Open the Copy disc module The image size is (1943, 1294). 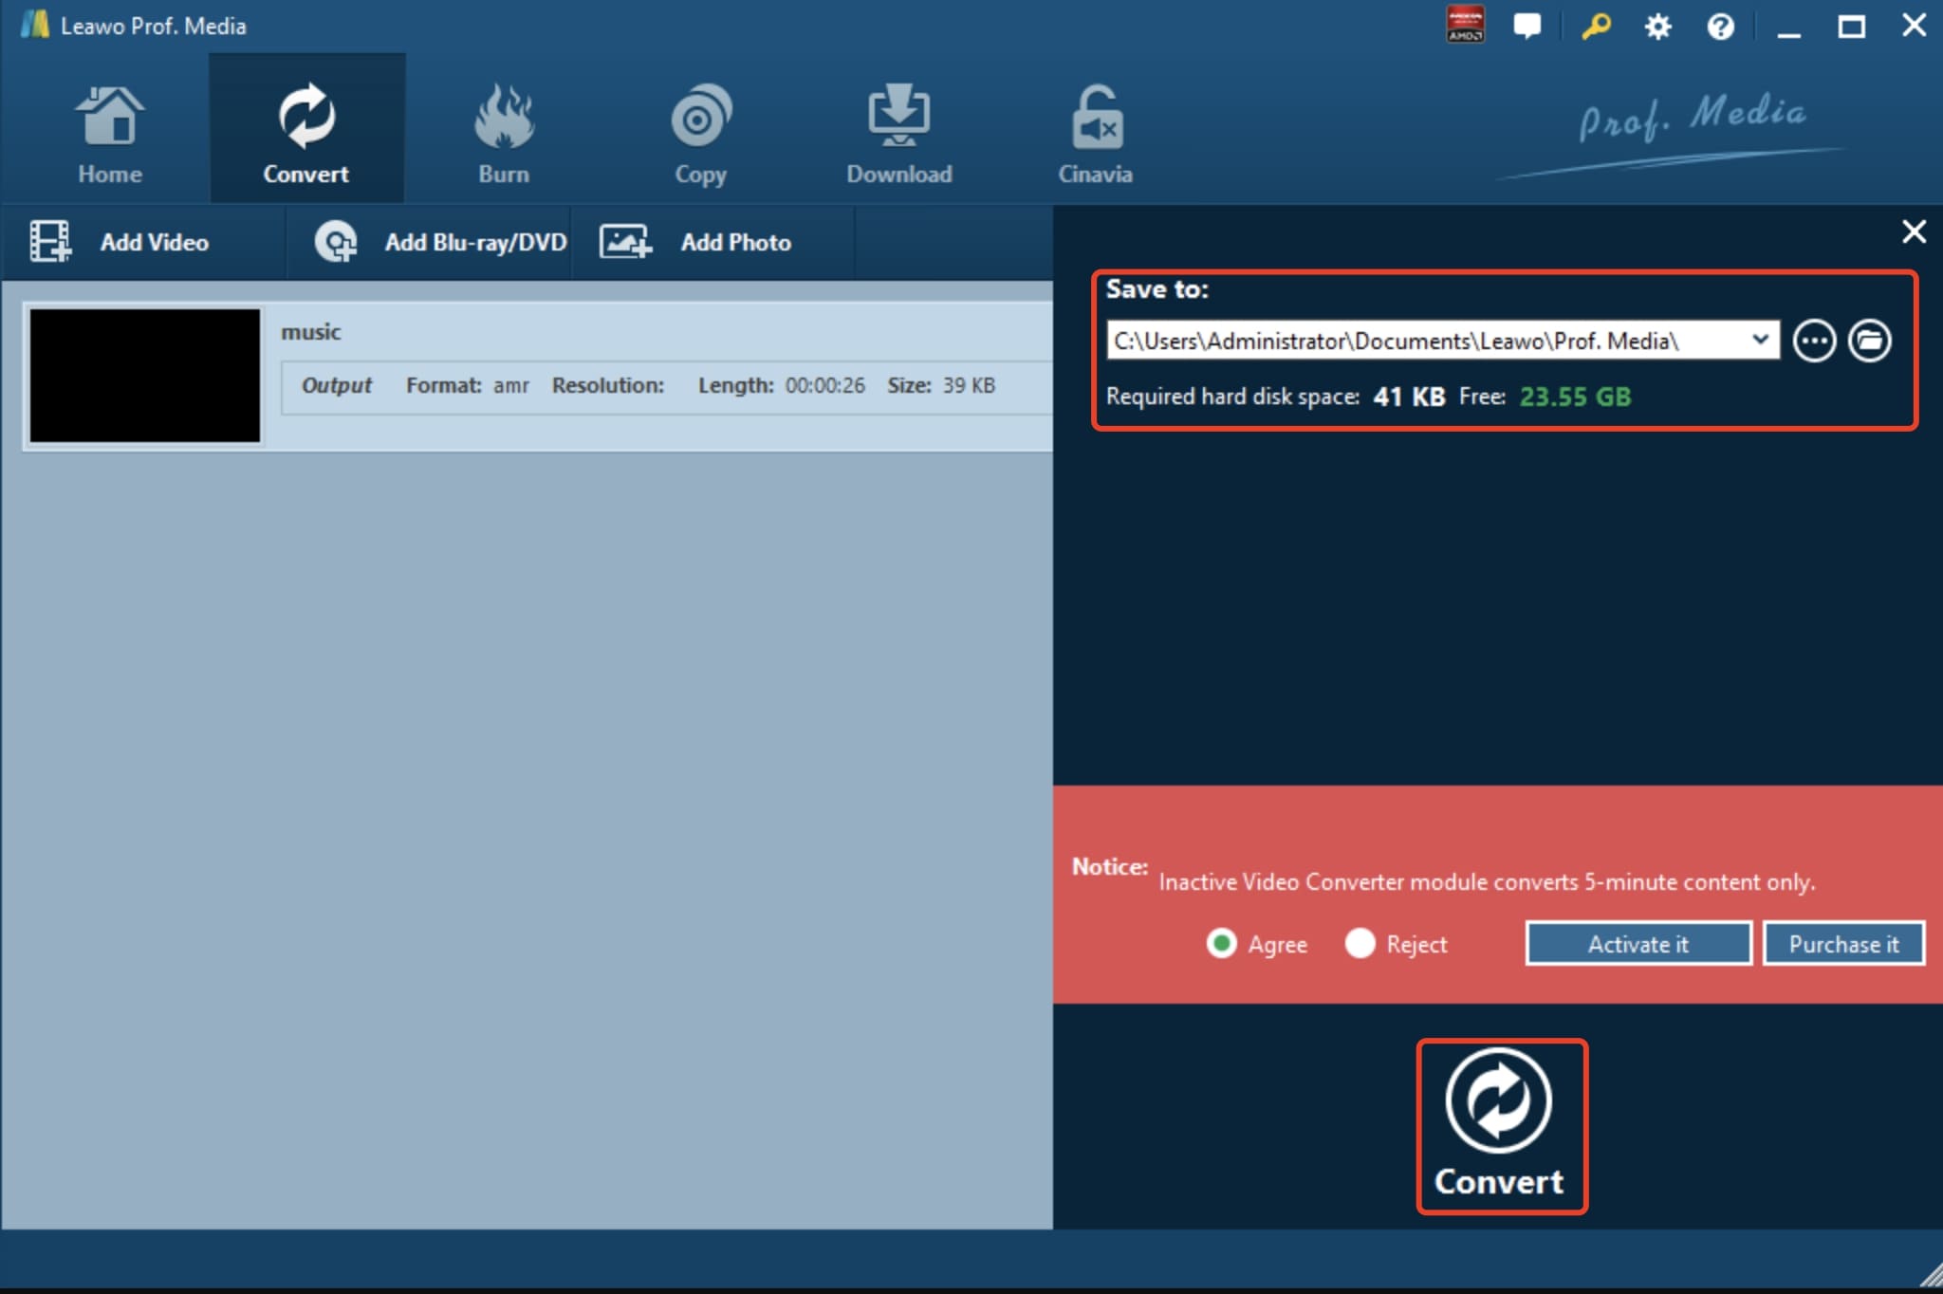point(700,133)
